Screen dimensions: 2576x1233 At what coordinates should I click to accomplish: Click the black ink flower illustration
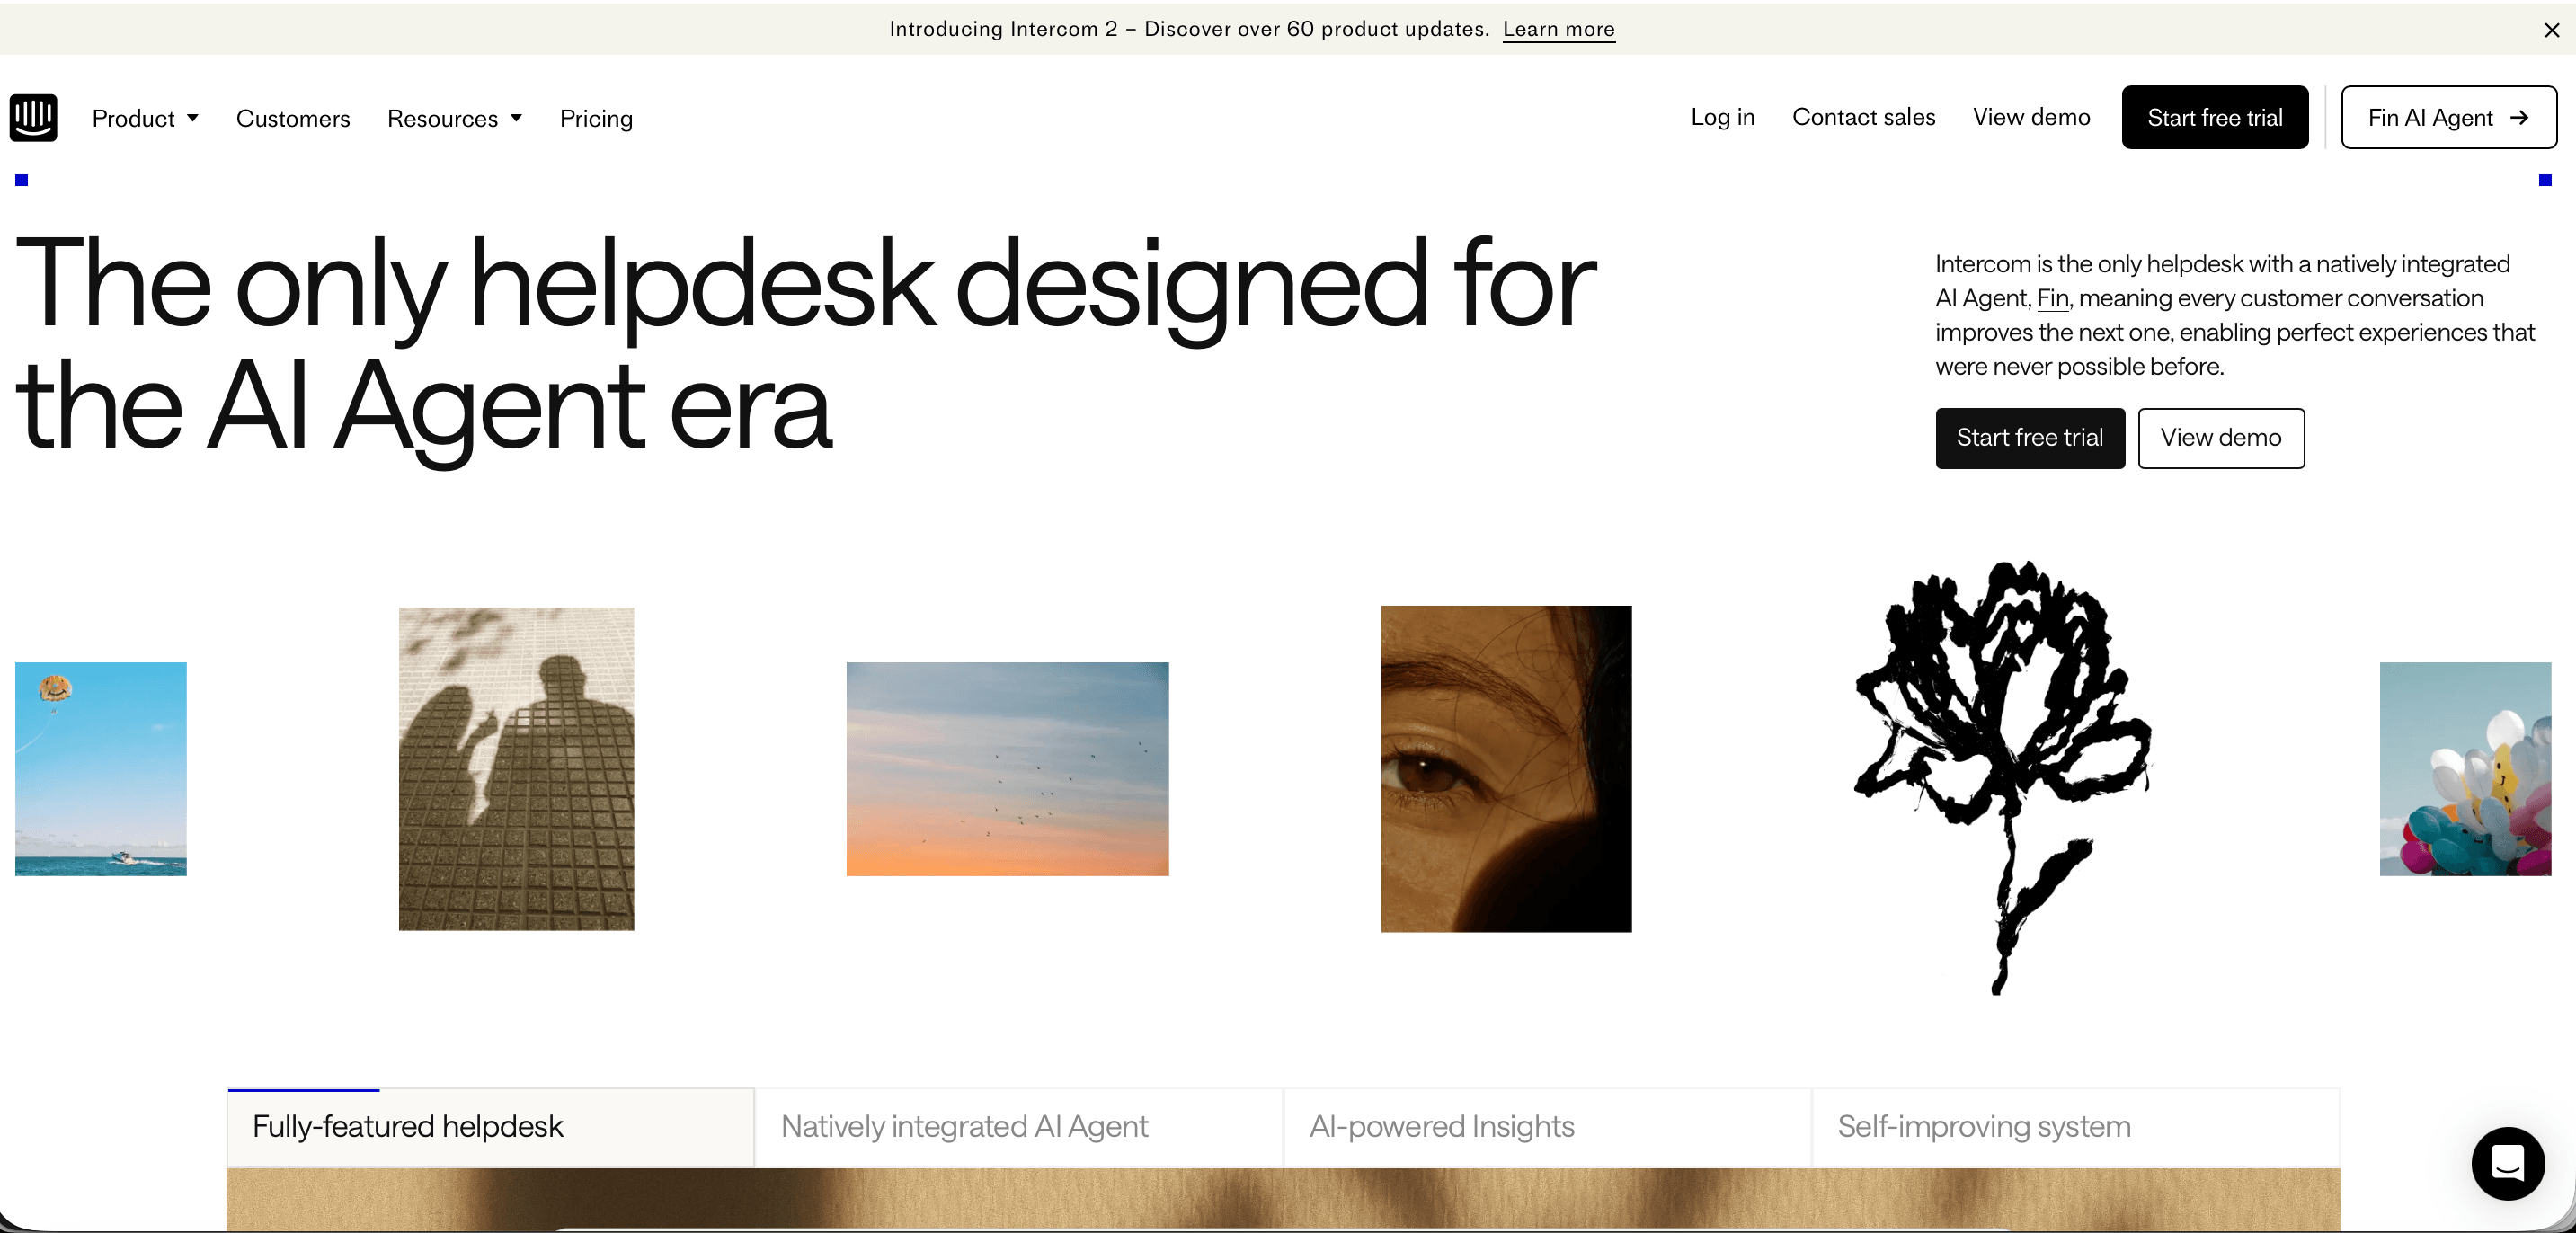click(x=2003, y=777)
